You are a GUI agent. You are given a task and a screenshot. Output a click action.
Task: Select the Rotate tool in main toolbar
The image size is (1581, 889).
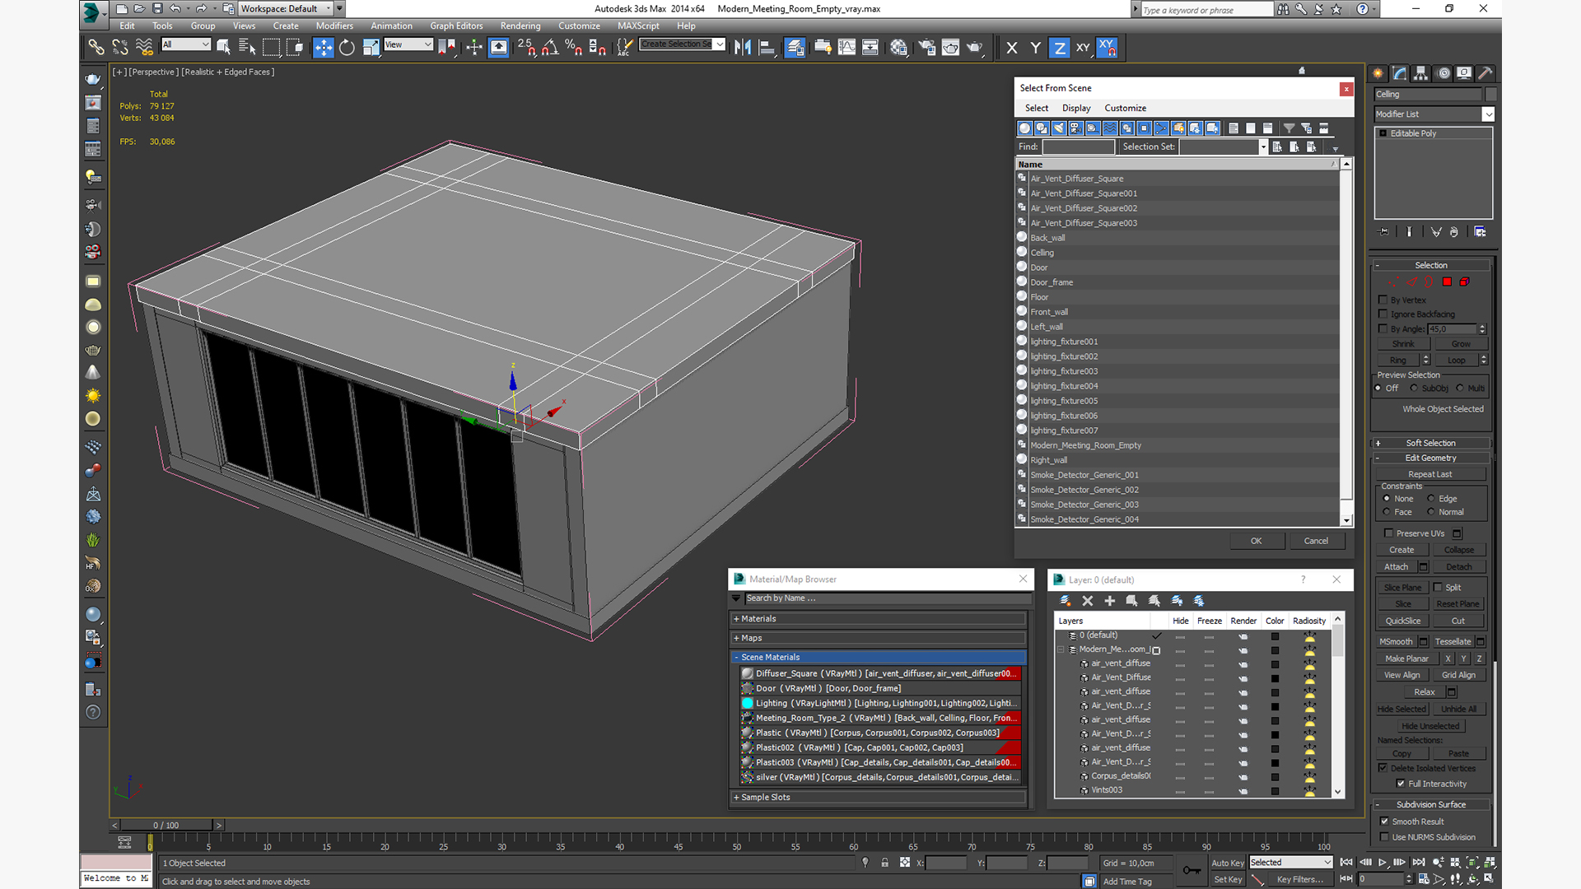[347, 48]
